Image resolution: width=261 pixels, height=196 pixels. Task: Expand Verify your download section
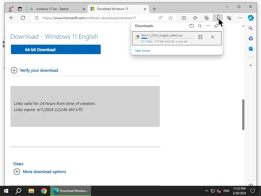click(x=34, y=70)
